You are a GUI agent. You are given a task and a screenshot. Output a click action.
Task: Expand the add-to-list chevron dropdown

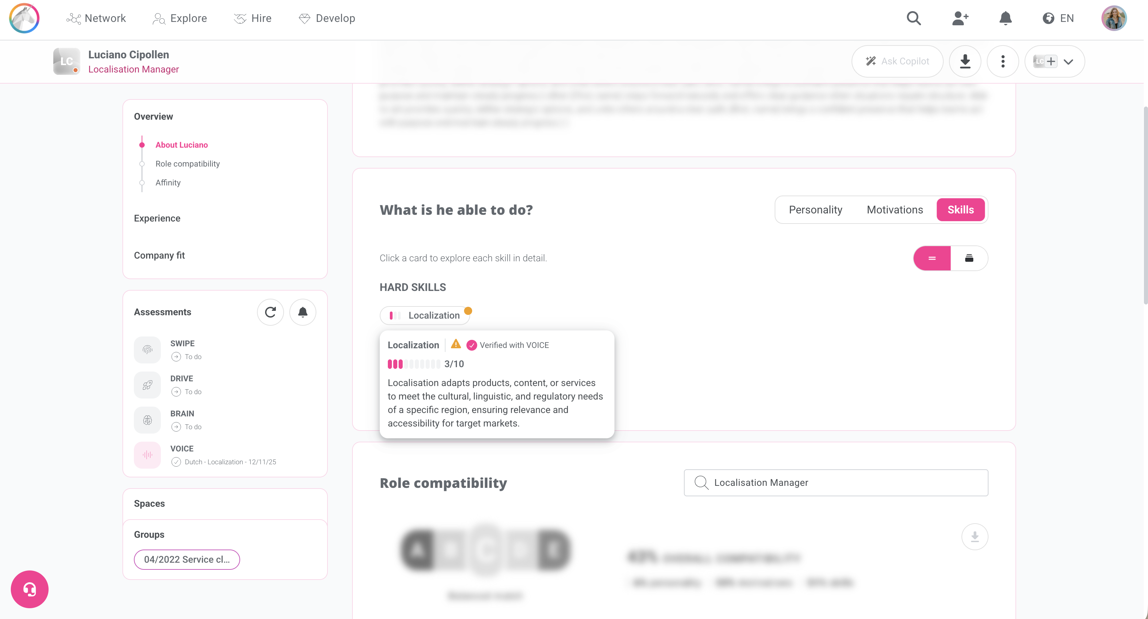[x=1068, y=61]
